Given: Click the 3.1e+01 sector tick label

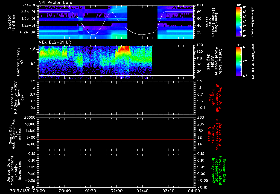Looking at the screenshot, I should click(x=28, y=5).
